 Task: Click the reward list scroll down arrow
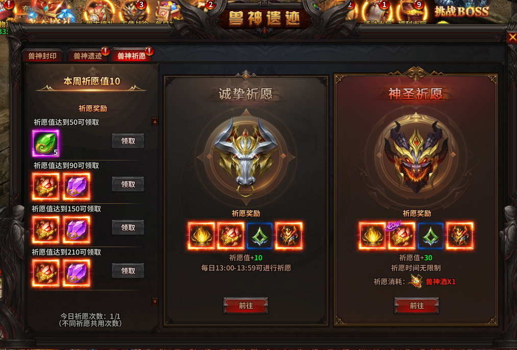click(x=155, y=301)
